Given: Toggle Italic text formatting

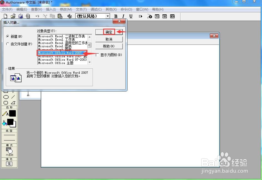Looking at the screenshot, I should (x=123, y=16).
